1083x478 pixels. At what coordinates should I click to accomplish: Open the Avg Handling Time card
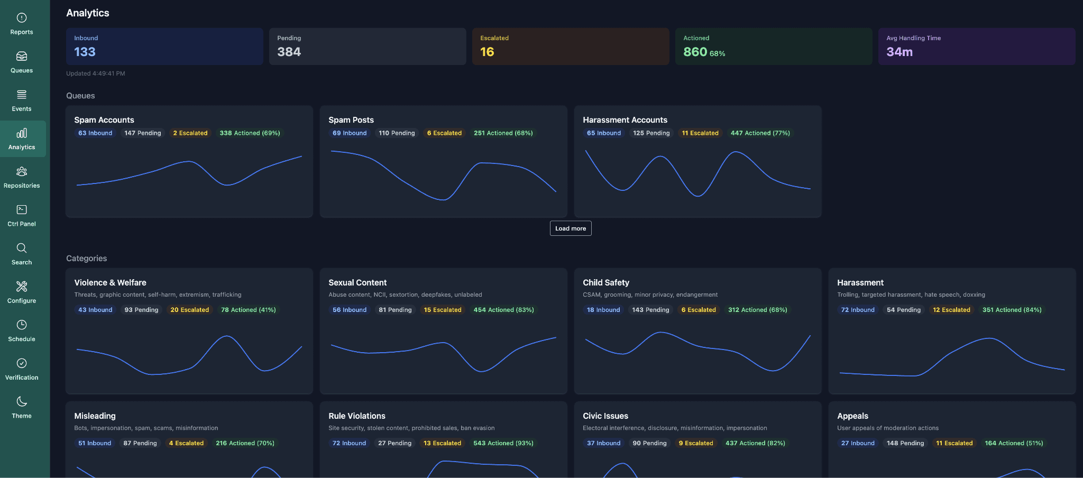[977, 47]
